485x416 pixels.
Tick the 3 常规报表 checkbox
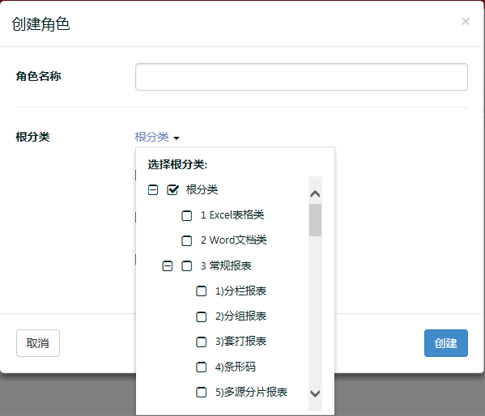click(x=186, y=266)
